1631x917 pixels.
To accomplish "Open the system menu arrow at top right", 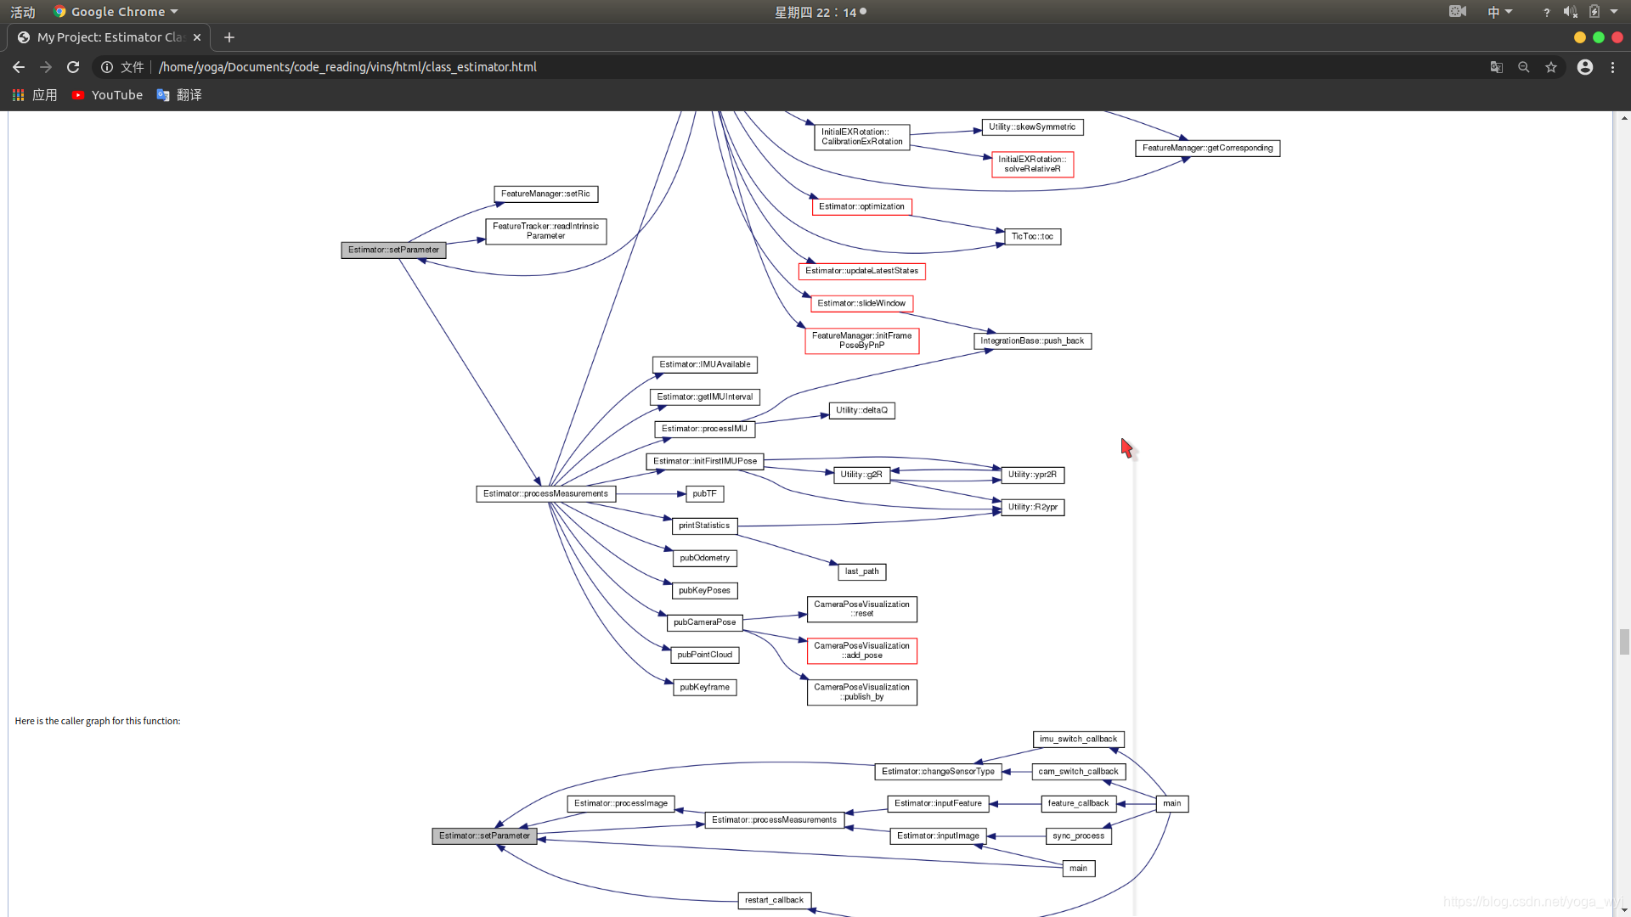I will point(1614,12).
